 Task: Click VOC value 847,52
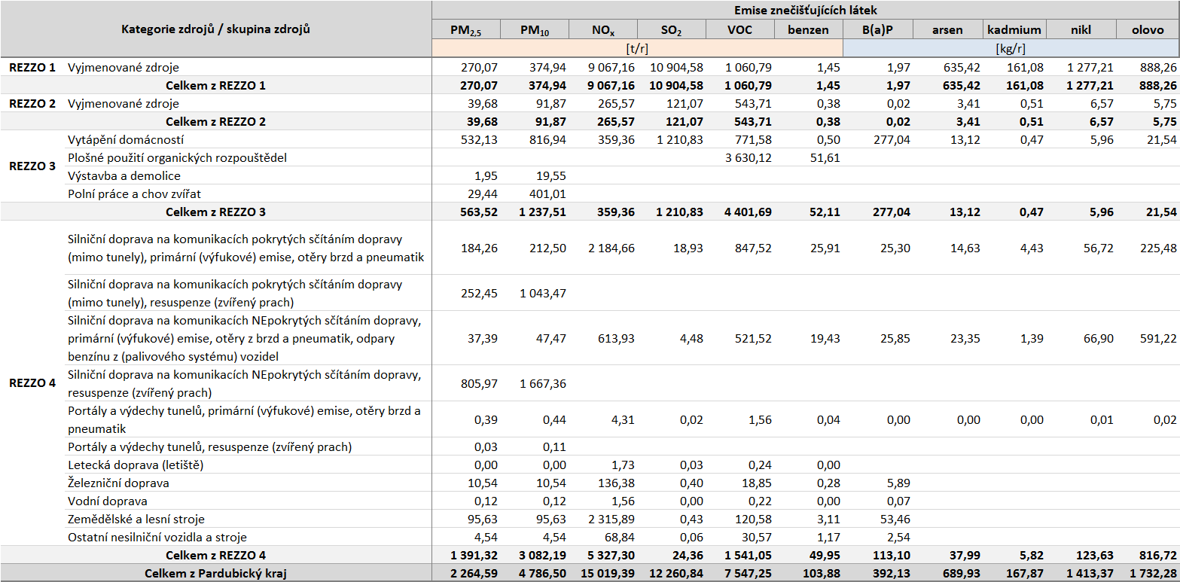tap(752, 248)
